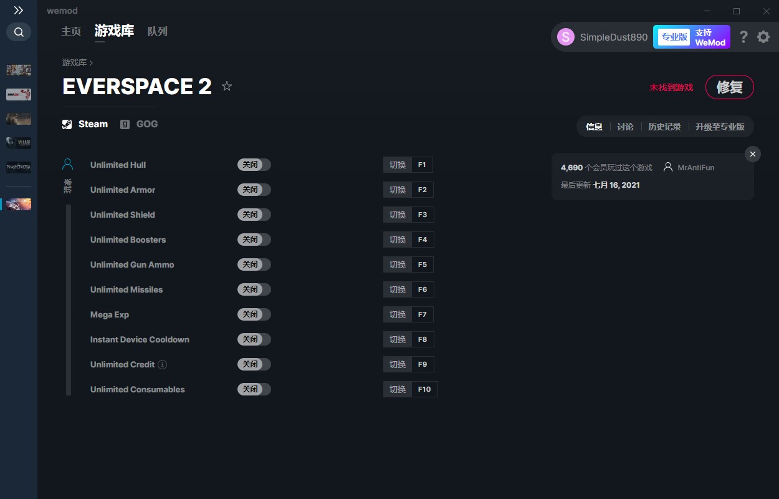
Task: Open the help question mark icon
Action: [743, 37]
